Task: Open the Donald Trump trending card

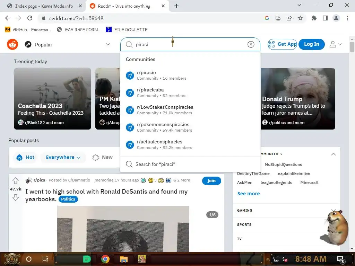Action: point(298,99)
